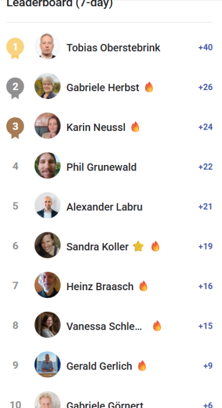Screen dimensions: 222x408
Task: Open Alexander Labru's avatar photo
Action: click(47, 205)
